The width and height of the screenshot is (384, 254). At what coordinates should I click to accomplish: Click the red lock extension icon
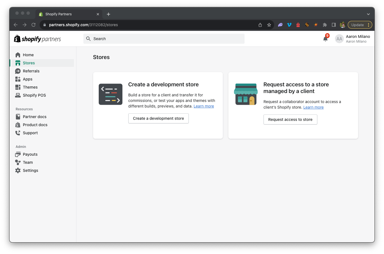tap(298, 25)
